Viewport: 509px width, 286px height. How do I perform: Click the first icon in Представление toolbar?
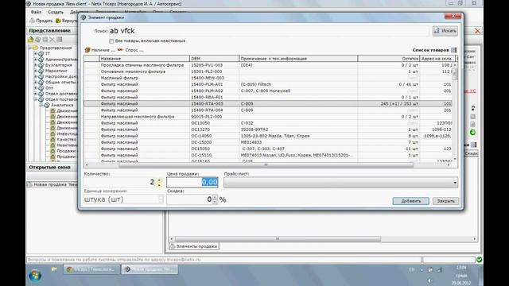click(31, 40)
